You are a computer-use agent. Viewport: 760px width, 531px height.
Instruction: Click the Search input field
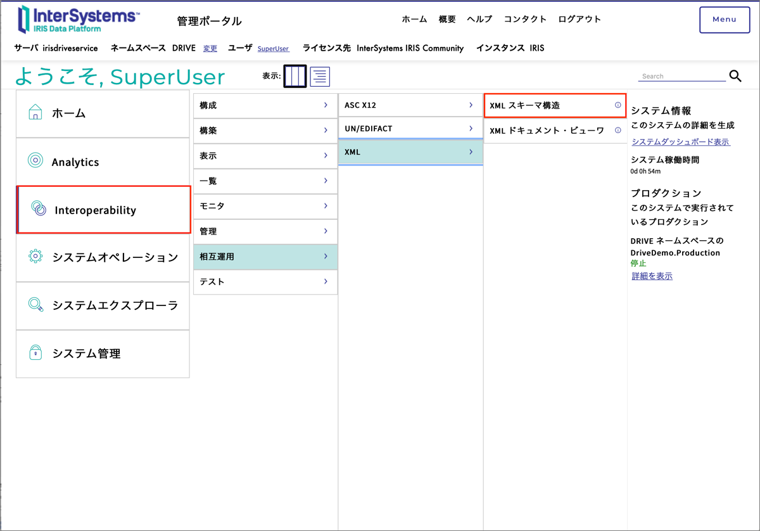(x=682, y=76)
